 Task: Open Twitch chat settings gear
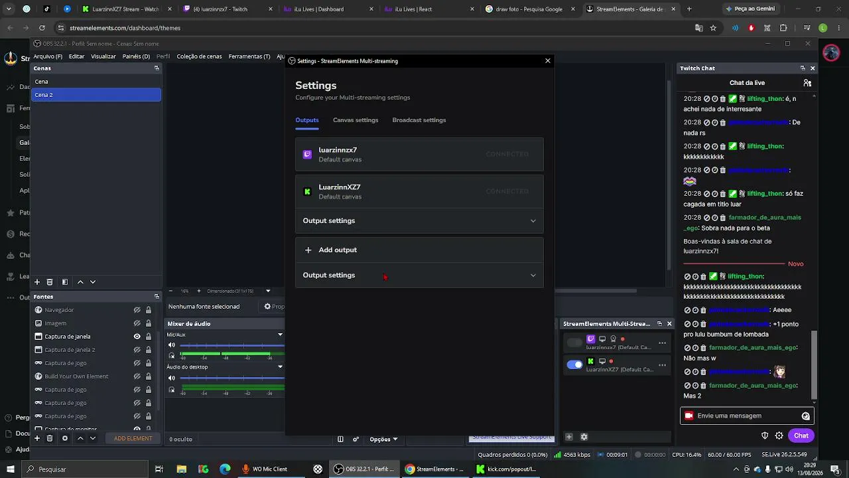point(779,436)
